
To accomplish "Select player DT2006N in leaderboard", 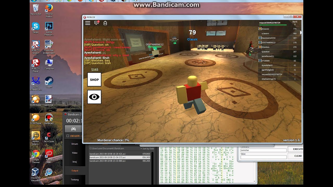I will coord(280,61).
